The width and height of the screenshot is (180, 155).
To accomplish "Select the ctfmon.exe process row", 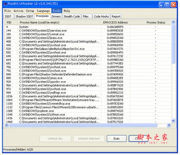I will (88, 115).
